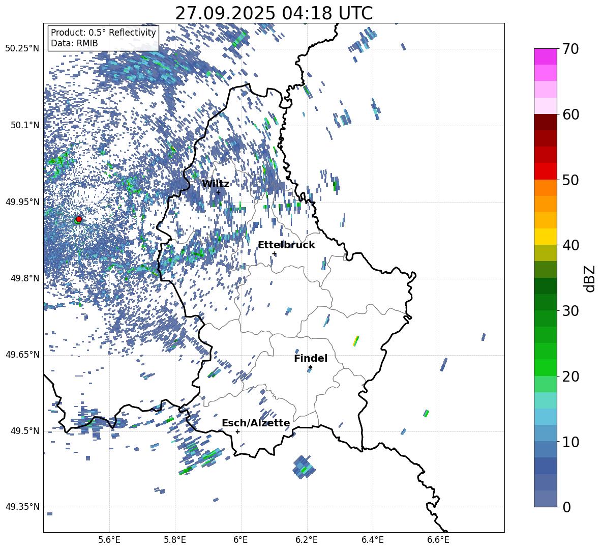602x550 pixels.
Task: Click latitude label 49.35°N
Action: pos(22,507)
